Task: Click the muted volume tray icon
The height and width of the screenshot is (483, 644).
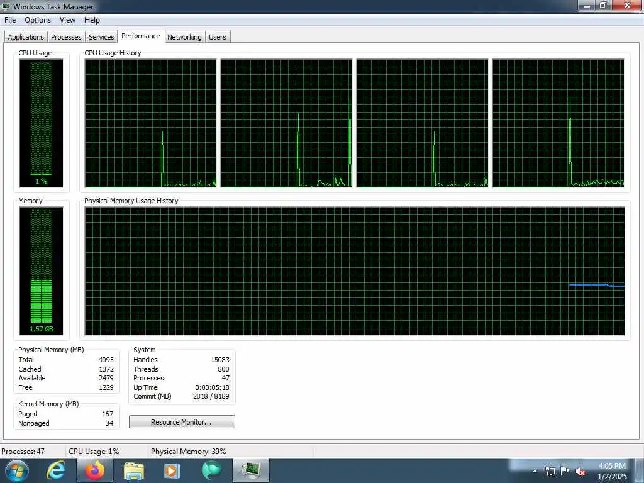Action: coord(580,472)
